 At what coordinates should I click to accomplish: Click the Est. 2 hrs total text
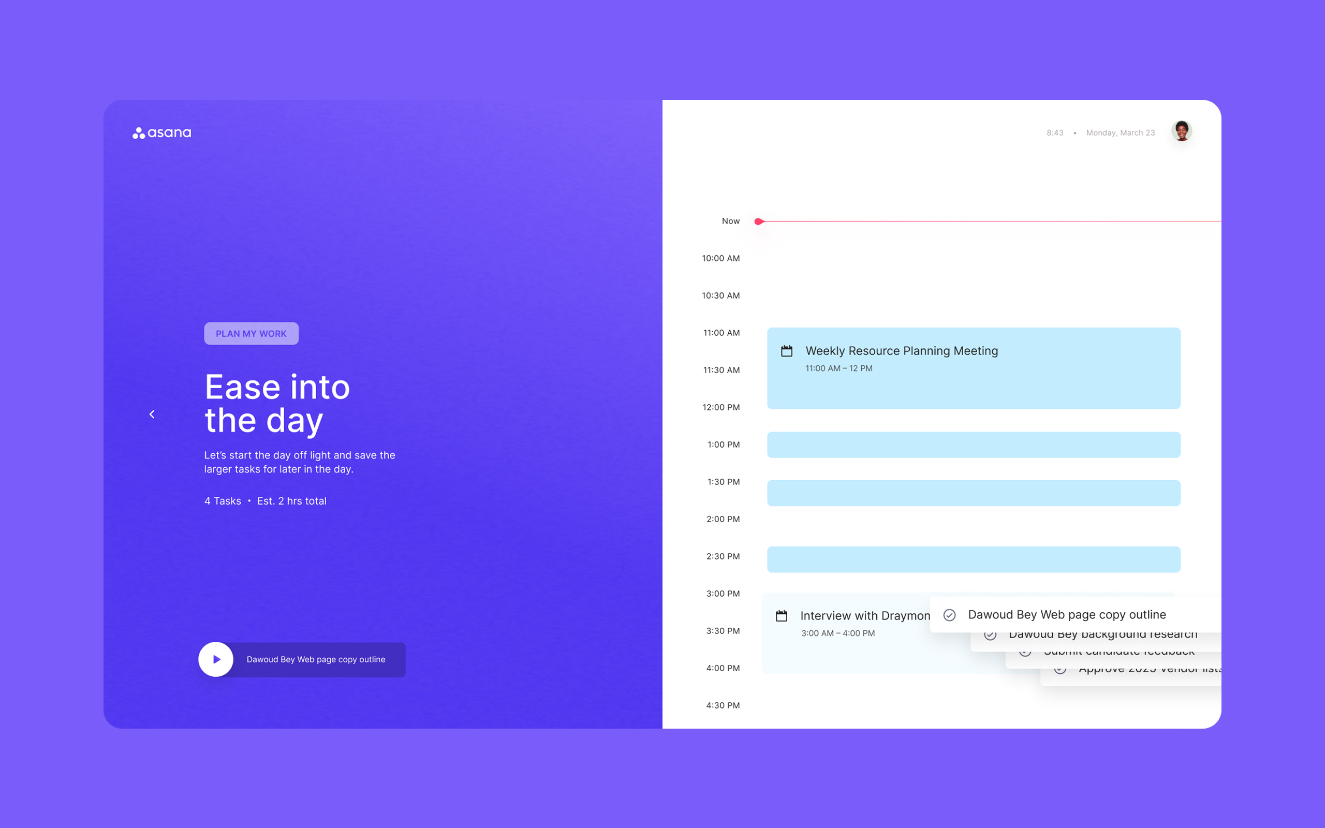pos(292,501)
